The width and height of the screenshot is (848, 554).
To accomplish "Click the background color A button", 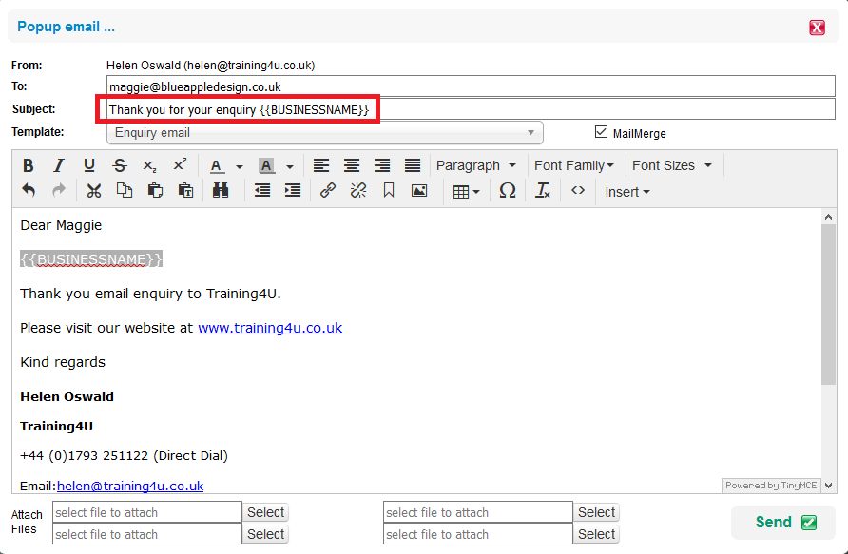I will click(x=266, y=166).
